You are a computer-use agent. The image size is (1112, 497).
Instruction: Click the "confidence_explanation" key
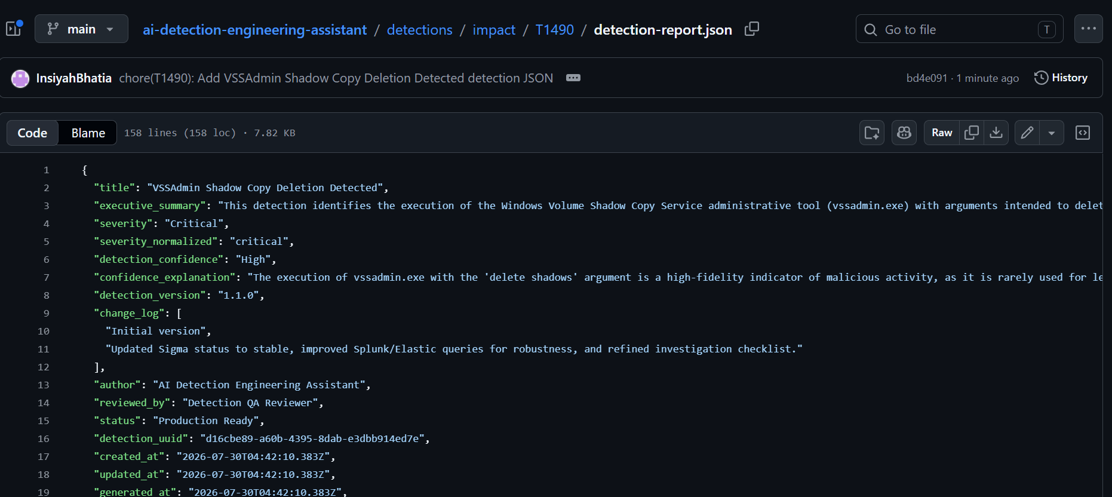(164, 277)
